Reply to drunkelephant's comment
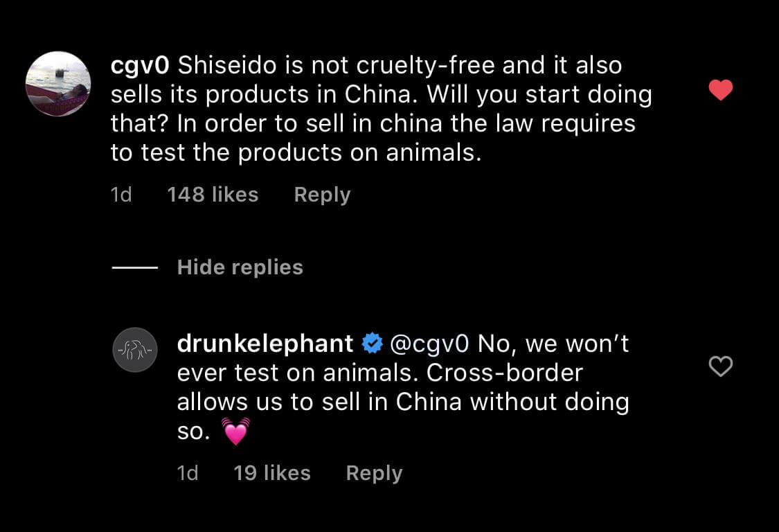Image resolution: width=779 pixels, height=532 pixels. click(374, 473)
